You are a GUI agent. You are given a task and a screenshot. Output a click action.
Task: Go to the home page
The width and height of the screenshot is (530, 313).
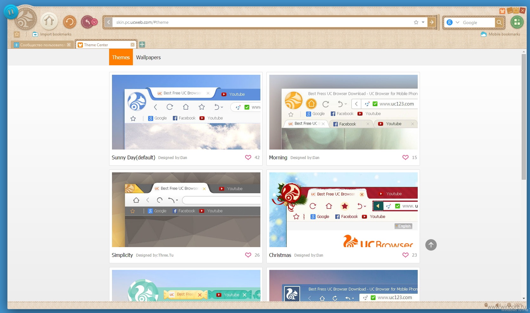49,22
